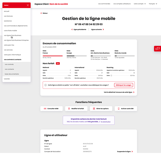The width and height of the screenshot is (161, 154).
Task: Click billing account value 2609892372
Action: (87, 151)
